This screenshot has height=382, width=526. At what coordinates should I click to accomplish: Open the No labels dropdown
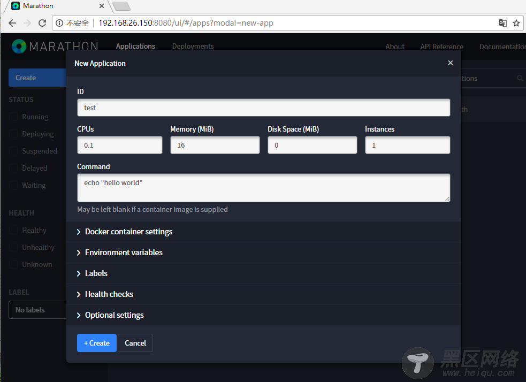(x=37, y=310)
